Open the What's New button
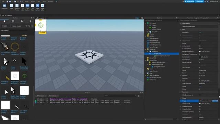This screenshot has width=220, height=124. [x=189, y=1]
